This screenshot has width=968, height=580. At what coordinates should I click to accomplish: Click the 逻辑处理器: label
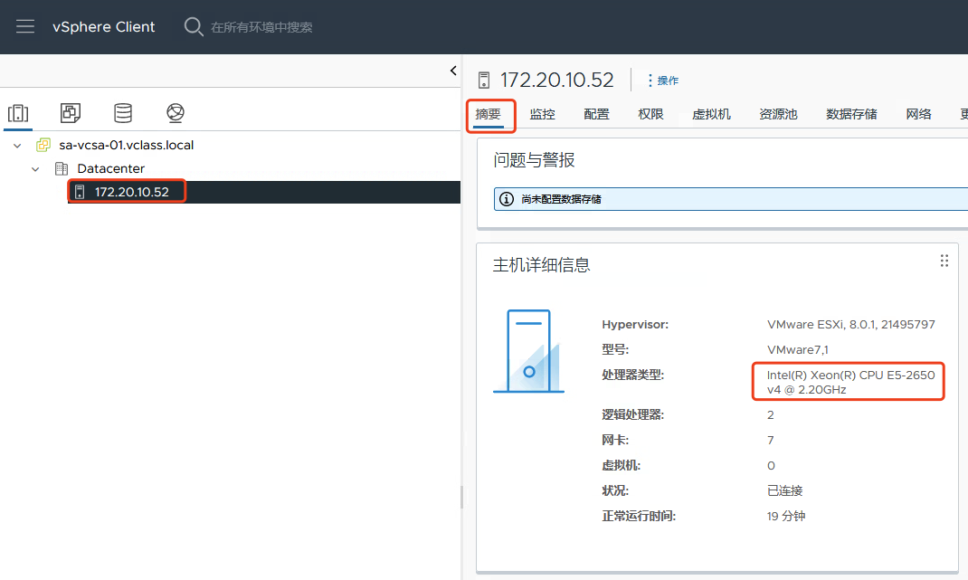point(632,414)
